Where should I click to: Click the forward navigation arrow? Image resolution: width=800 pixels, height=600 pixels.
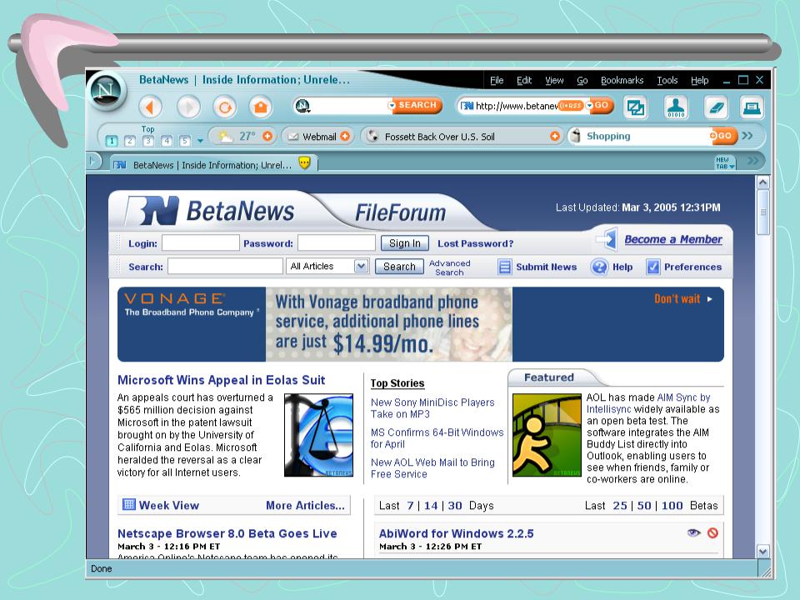pyautogui.click(x=189, y=107)
